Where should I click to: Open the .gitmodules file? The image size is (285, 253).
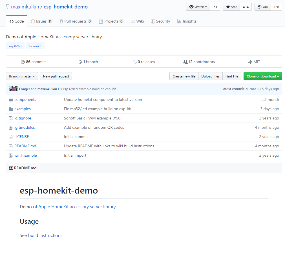click(x=25, y=127)
